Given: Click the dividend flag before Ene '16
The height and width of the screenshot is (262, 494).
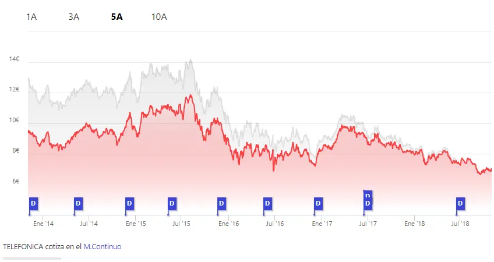Looking at the screenshot, I should coord(221,203).
